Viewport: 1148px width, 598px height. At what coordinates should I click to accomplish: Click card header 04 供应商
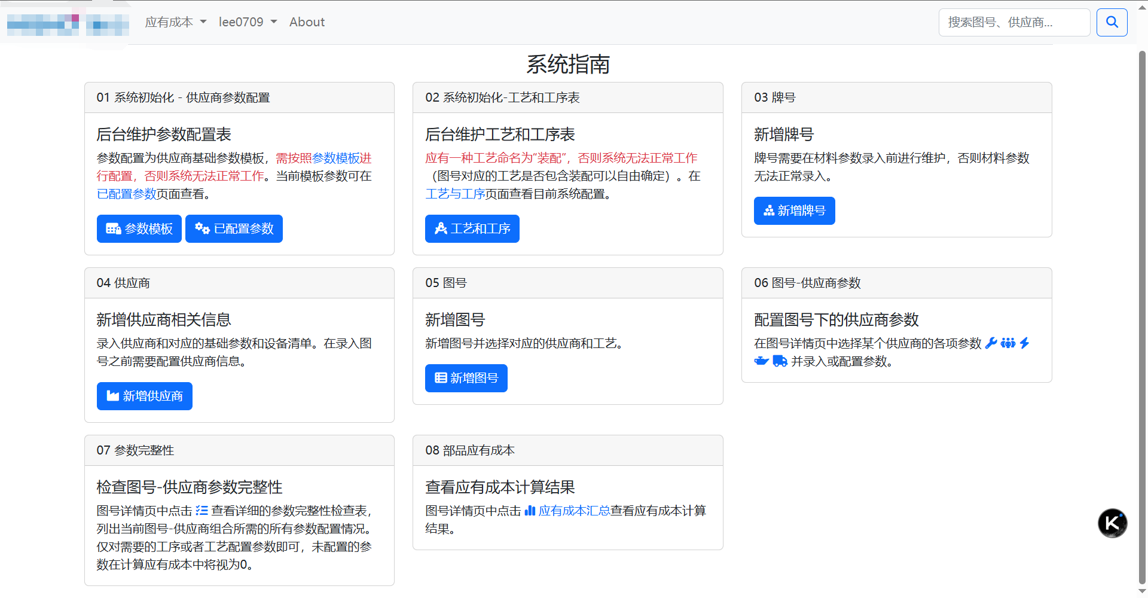tap(239, 283)
